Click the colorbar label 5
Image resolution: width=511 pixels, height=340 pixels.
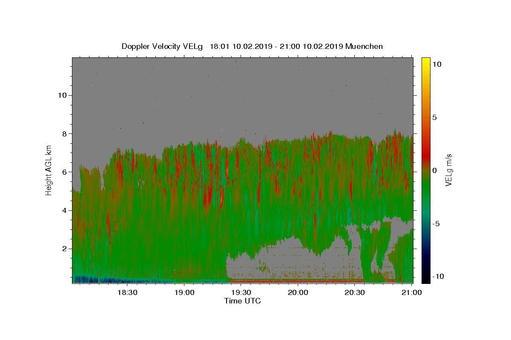click(x=434, y=117)
